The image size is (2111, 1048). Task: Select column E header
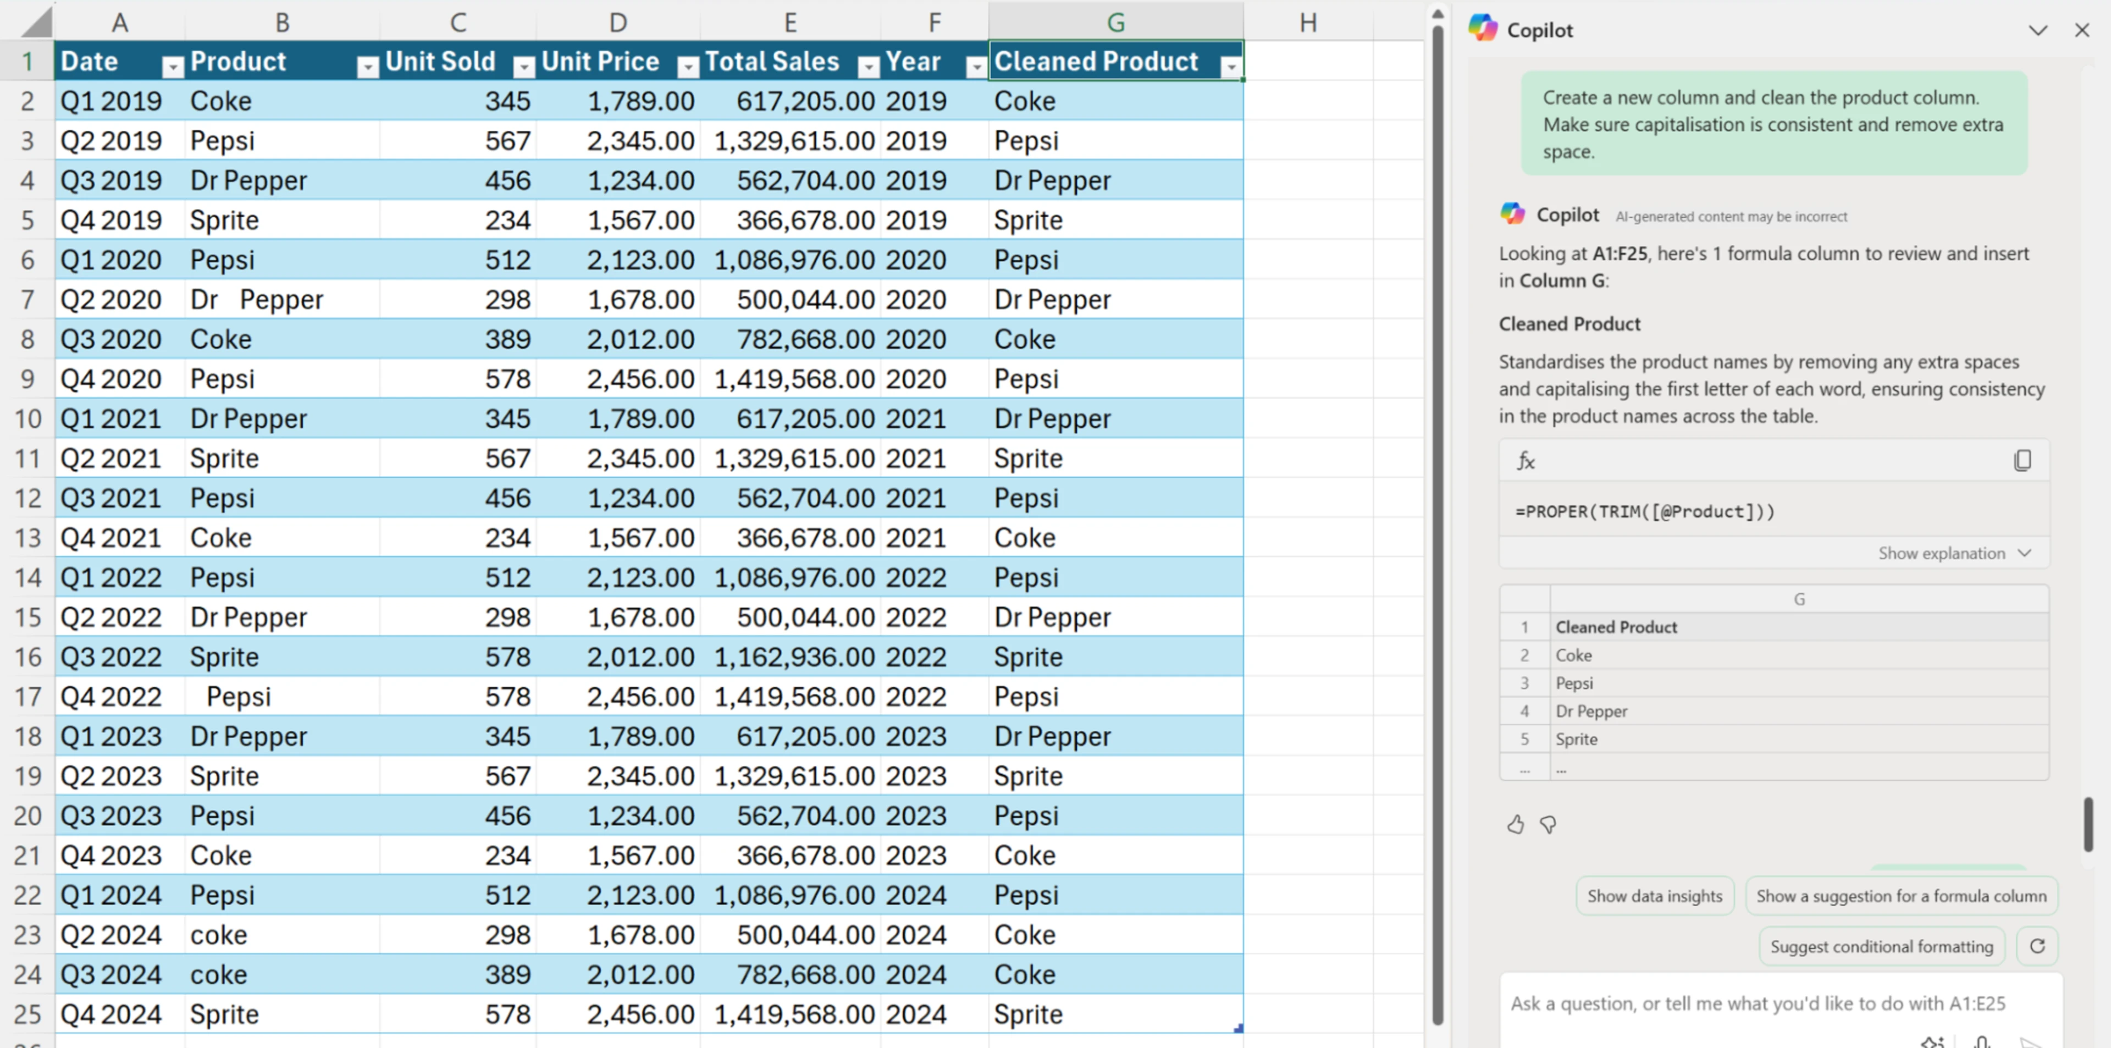tap(790, 22)
